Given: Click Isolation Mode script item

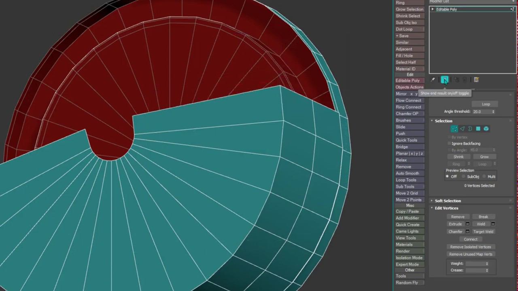Looking at the screenshot, I should (x=410, y=258).
